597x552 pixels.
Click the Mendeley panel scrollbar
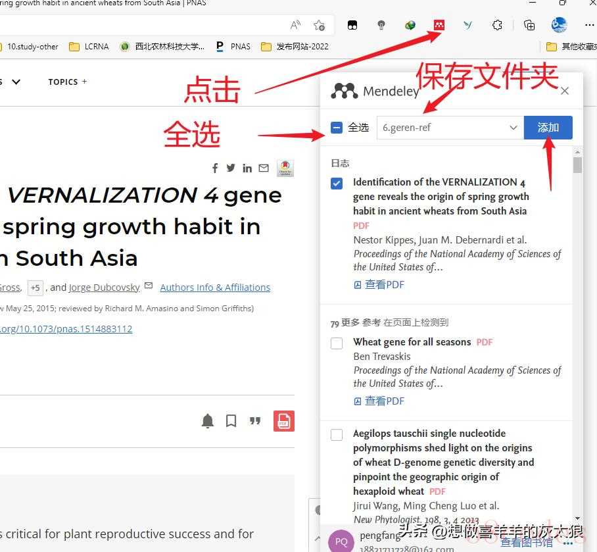tap(577, 164)
